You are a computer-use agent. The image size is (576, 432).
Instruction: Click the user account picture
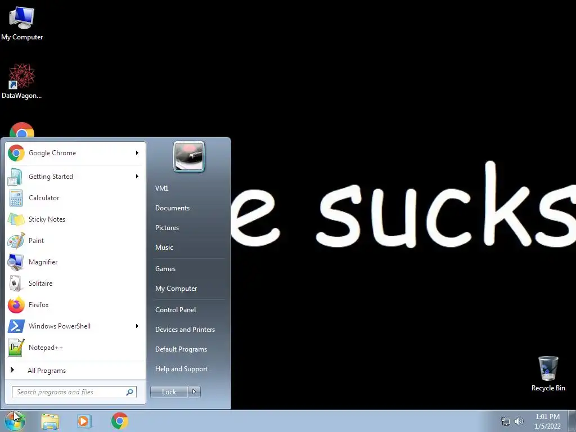click(x=189, y=156)
